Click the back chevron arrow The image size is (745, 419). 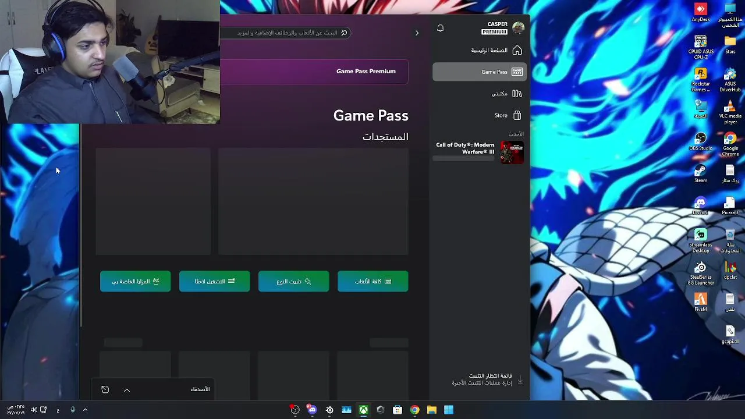(x=417, y=33)
